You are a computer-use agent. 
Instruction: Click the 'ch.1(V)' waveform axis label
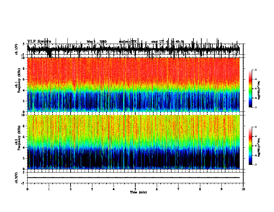point(17,49)
